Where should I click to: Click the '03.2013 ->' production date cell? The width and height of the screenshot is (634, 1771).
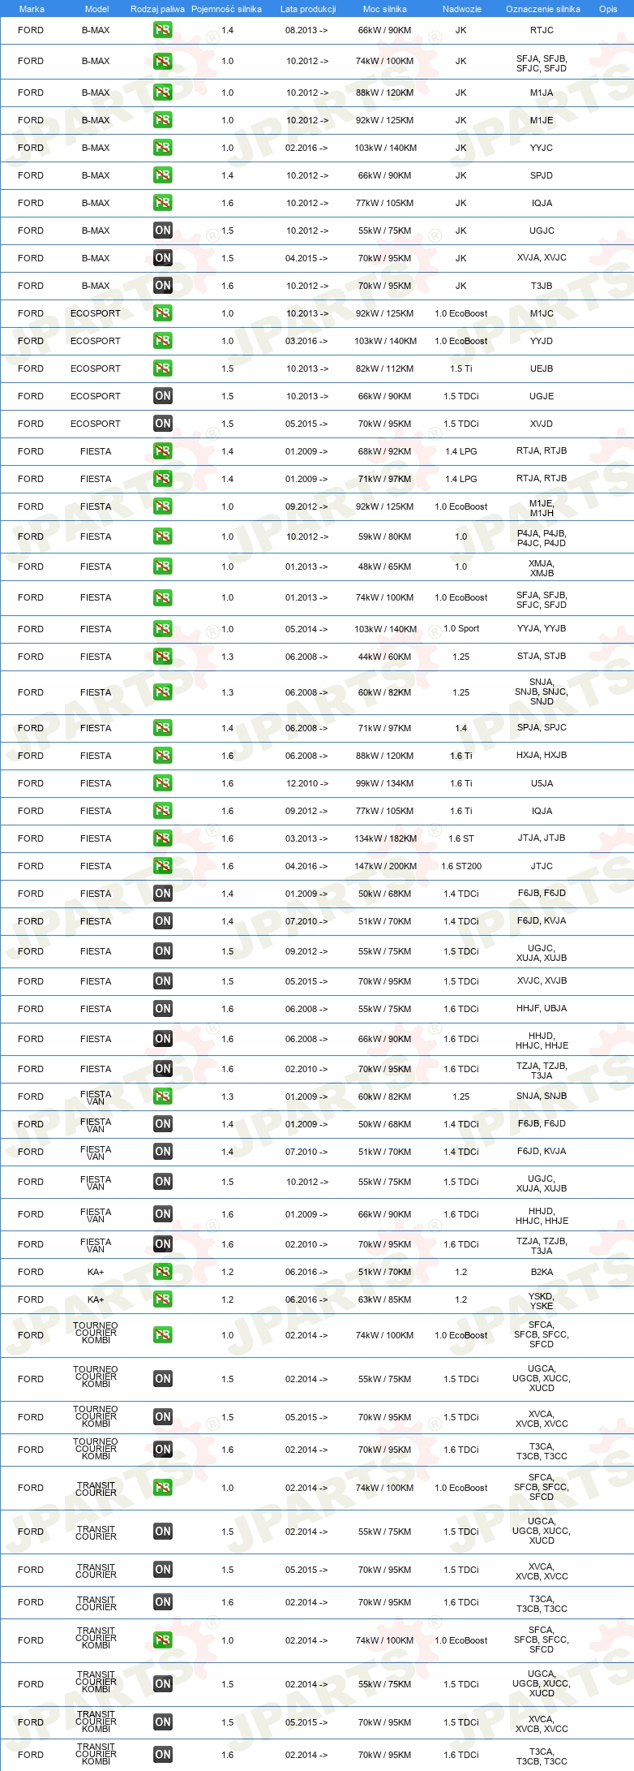coord(307,838)
